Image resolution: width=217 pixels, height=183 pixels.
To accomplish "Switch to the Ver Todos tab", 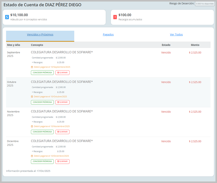I will 176,35.
